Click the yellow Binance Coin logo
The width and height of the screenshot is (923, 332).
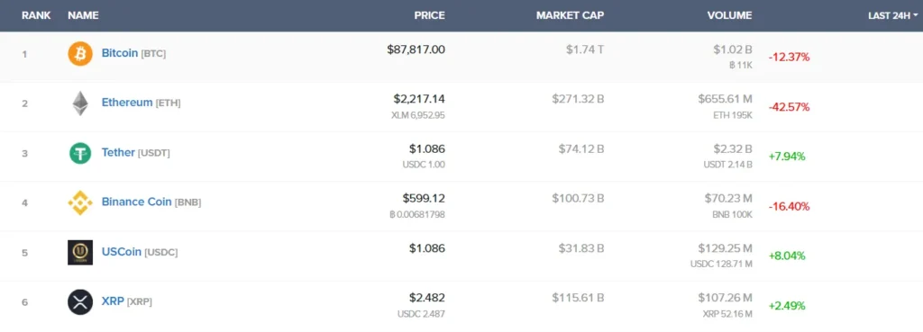(x=80, y=202)
